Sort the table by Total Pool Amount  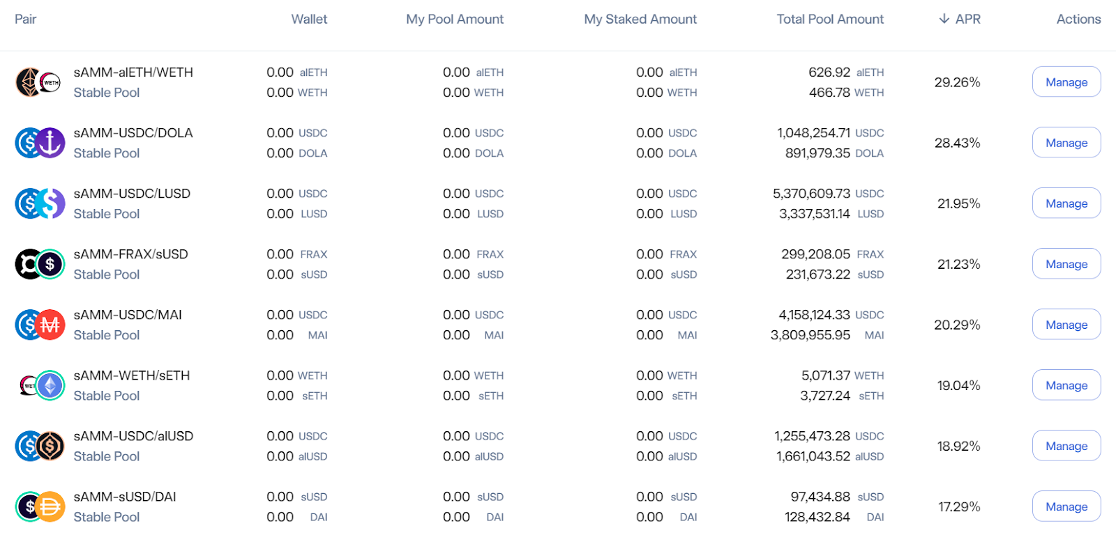829,19
